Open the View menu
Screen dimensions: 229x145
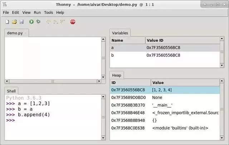click(26, 12)
